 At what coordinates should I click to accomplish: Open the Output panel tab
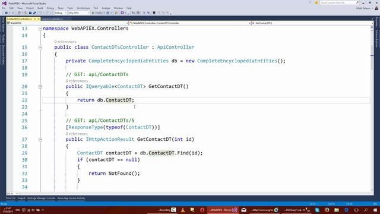21,198
